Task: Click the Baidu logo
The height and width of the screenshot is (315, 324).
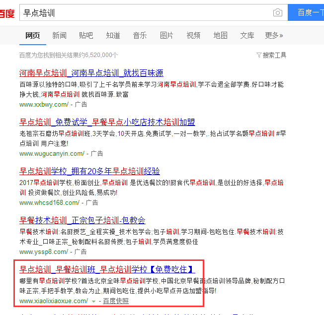Action: point(7,13)
